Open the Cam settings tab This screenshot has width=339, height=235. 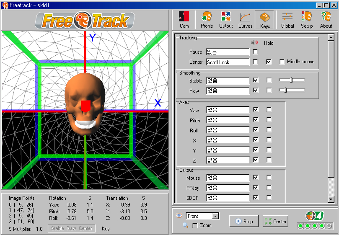[x=184, y=20]
